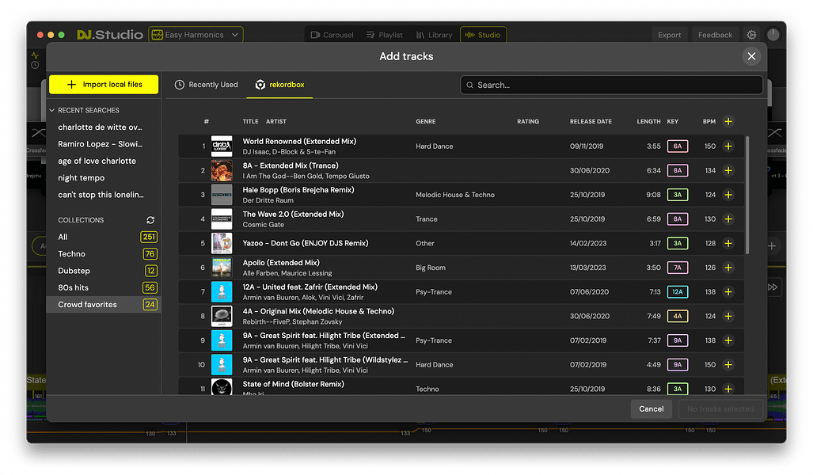813x475 pixels.
Task: Add 12A - United feat. Zafrir track
Action: click(728, 292)
